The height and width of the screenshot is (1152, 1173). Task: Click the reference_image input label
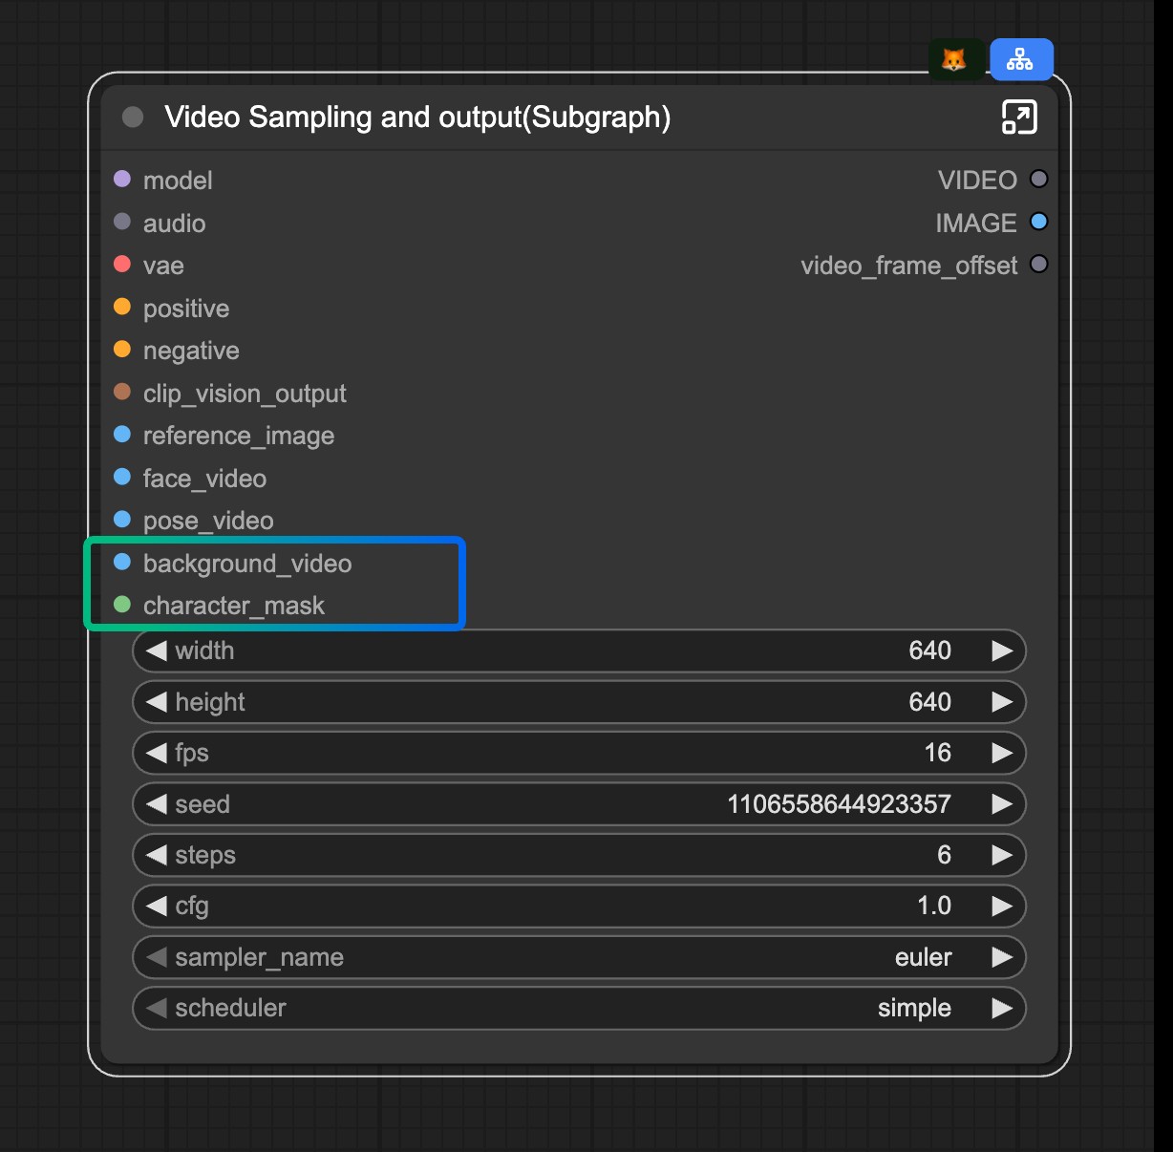(x=239, y=436)
